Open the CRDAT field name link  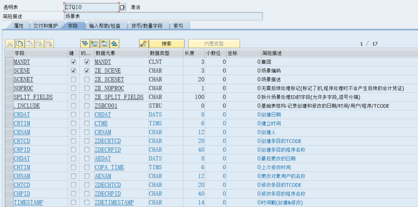22,114
